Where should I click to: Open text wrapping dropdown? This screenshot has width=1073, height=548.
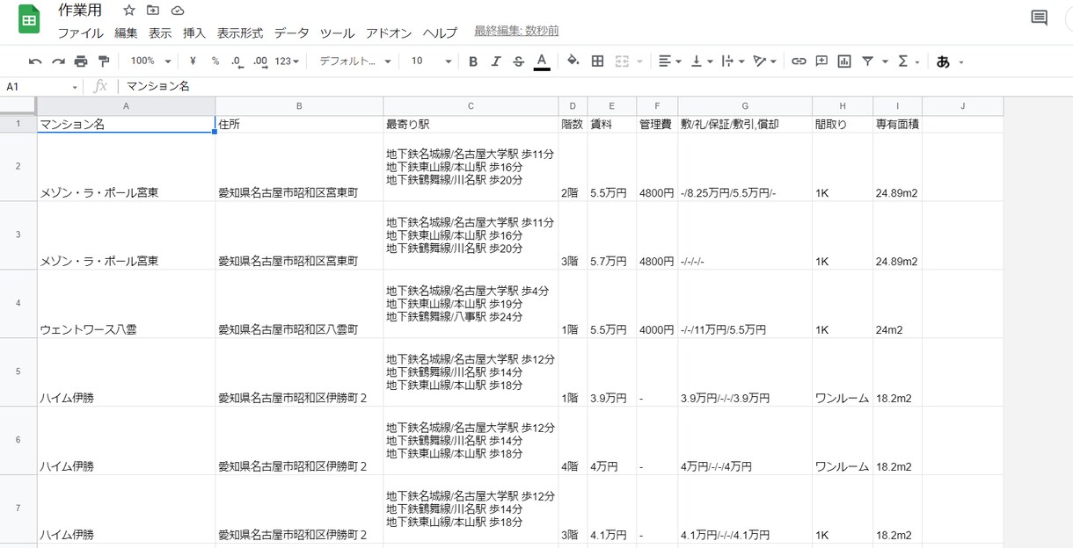click(x=733, y=61)
